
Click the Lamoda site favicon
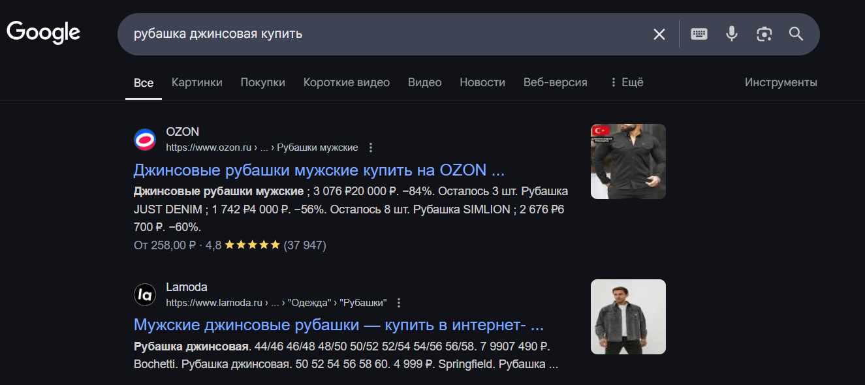tap(145, 294)
